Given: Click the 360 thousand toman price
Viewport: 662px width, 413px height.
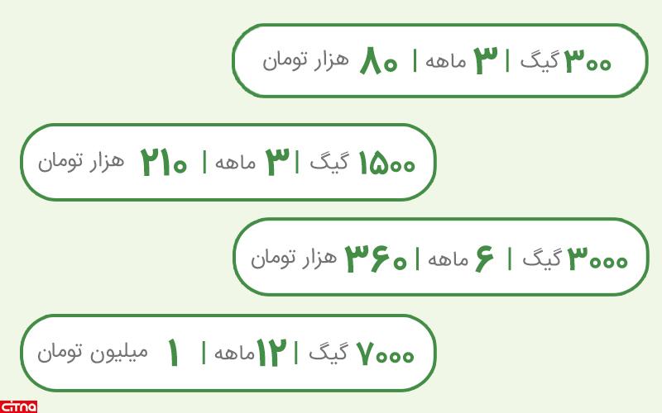Looking at the screenshot, I should [376, 259].
